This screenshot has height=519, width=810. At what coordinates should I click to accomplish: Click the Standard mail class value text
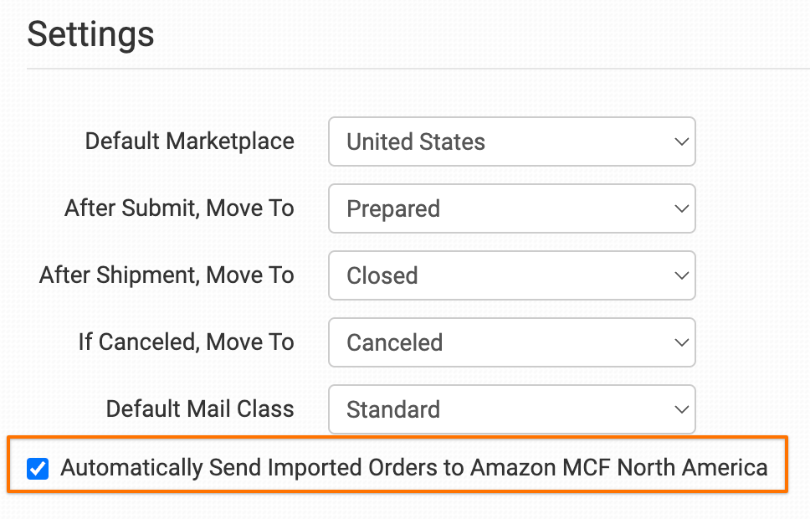point(392,410)
